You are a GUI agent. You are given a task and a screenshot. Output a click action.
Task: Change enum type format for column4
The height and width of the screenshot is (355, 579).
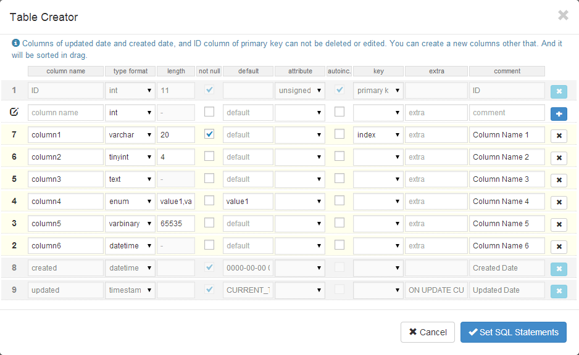tap(130, 202)
